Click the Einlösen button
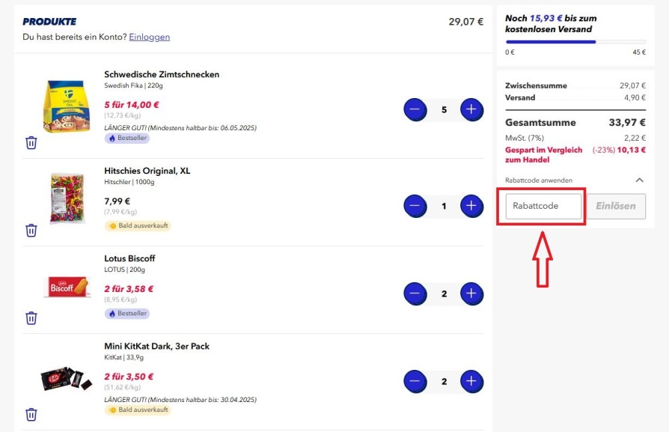 (x=616, y=206)
